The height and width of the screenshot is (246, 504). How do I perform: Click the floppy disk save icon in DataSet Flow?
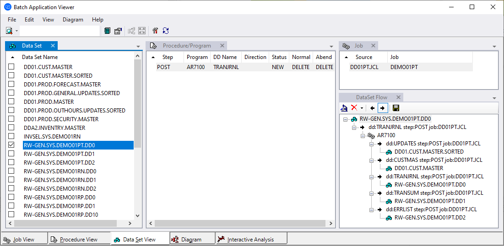click(396, 108)
